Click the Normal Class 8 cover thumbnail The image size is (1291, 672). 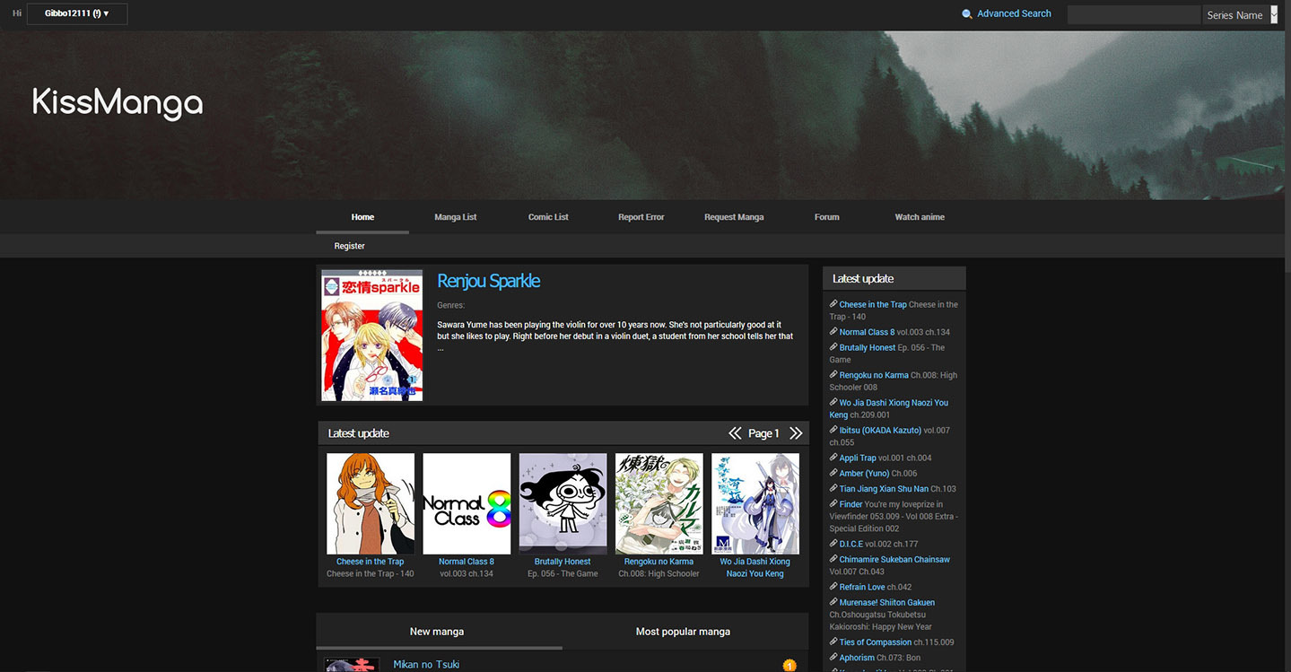[467, 503]
